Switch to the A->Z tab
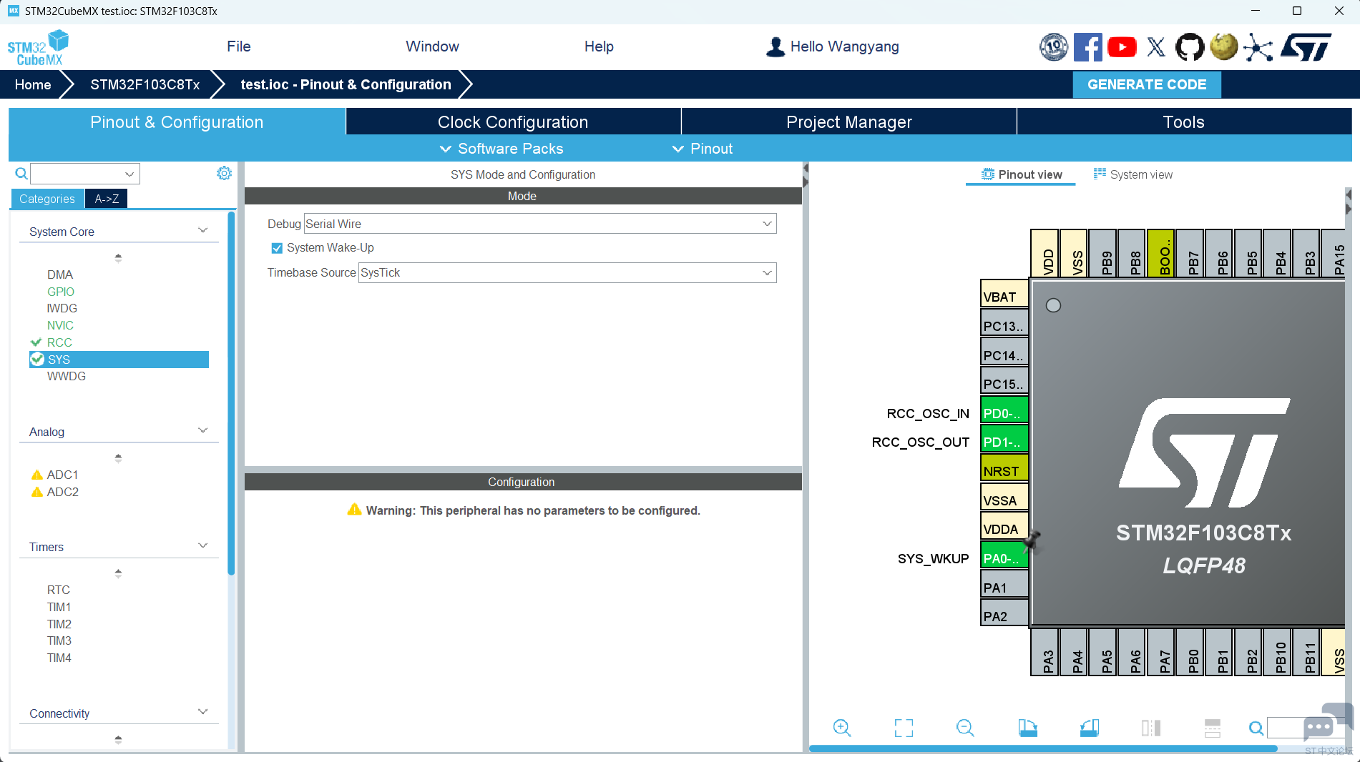1360x762 pixels. 107,199
